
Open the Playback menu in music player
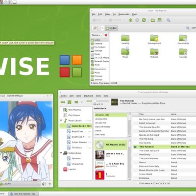point(89,96)
